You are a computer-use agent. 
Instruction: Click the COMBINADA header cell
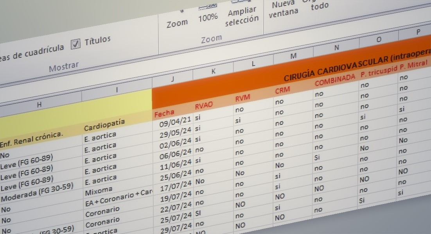pyautogui.click(x=335, y=80)
